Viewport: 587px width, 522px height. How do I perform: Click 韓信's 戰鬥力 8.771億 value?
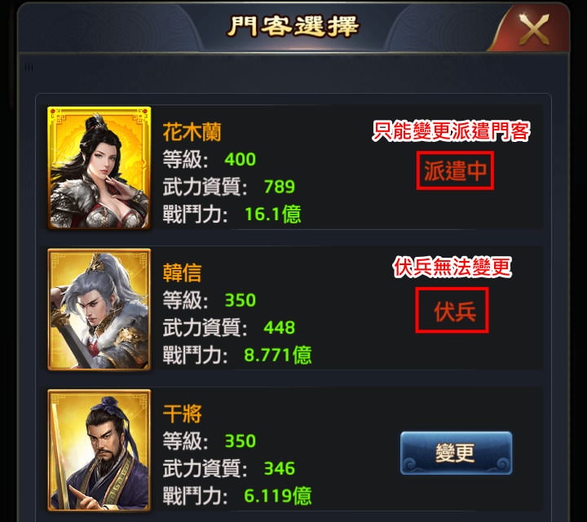(x=278, y=355)
